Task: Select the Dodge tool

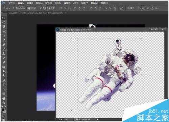Action: (x=4, y=75)
